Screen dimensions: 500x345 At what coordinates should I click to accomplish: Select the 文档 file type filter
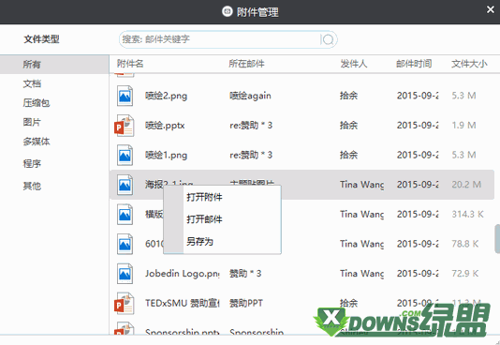32,83
